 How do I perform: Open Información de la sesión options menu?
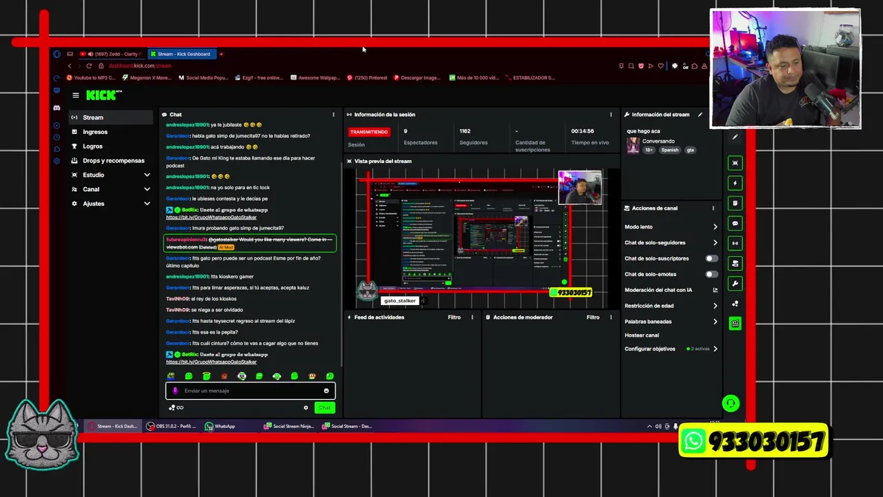pos(611,115)
